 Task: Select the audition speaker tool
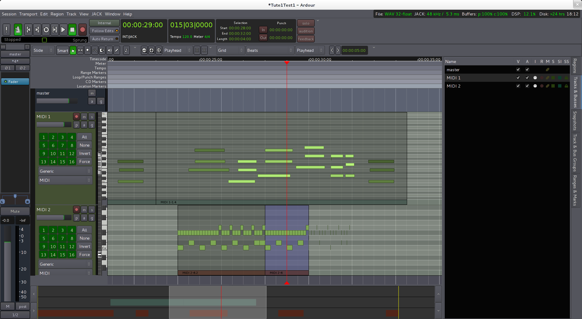tap(109, 50)
